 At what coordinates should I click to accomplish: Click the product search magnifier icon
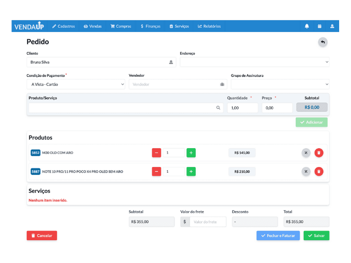(x=218, y=108)
